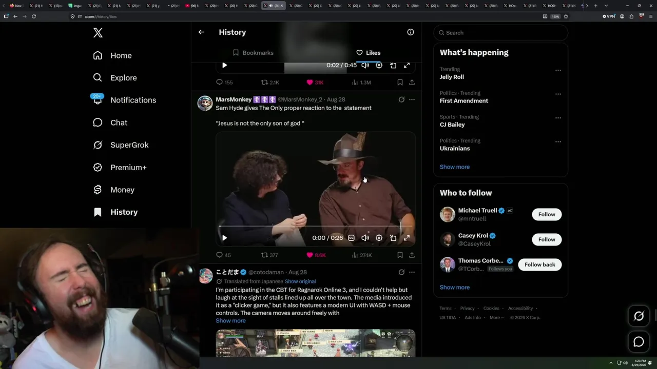
Task: Open the info icon in History header
Action: click(411, 32)
